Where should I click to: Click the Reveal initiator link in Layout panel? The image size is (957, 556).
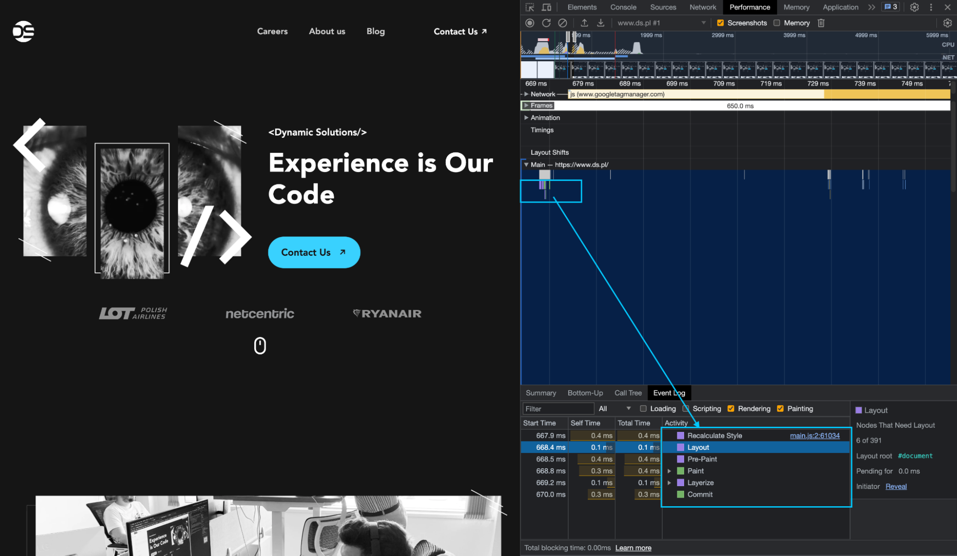[896, 487]
